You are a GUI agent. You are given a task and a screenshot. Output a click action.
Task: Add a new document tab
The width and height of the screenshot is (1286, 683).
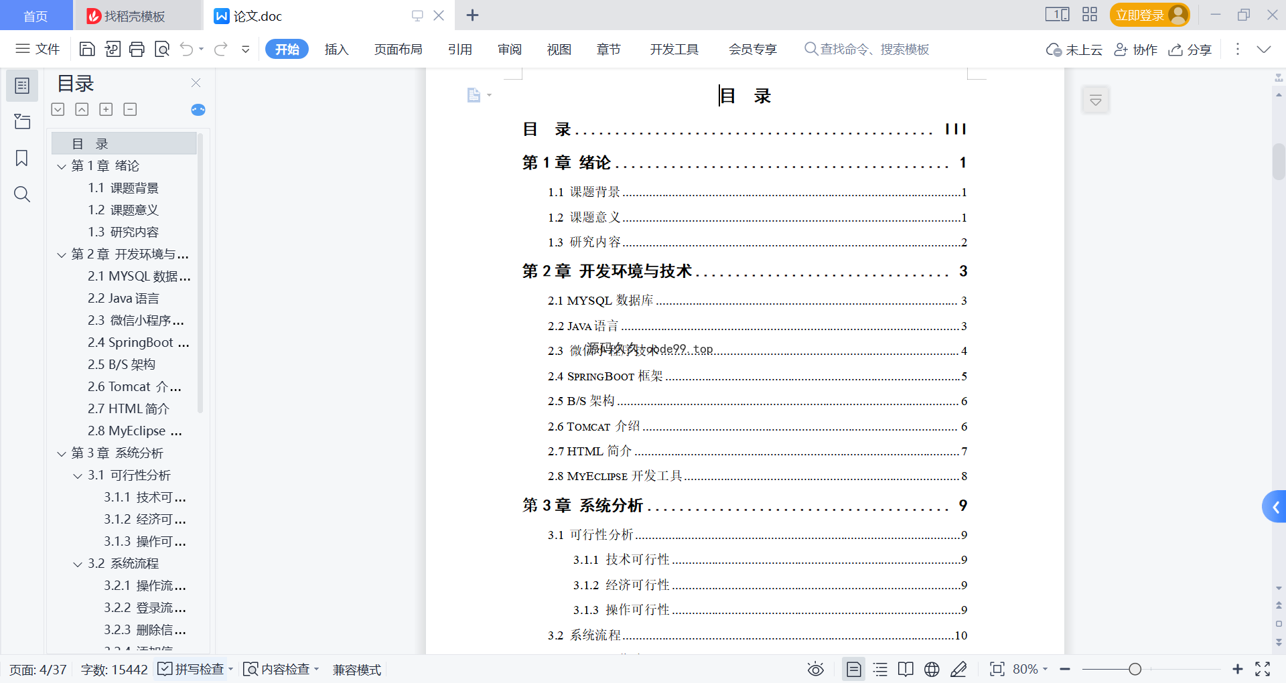(472, 15)
